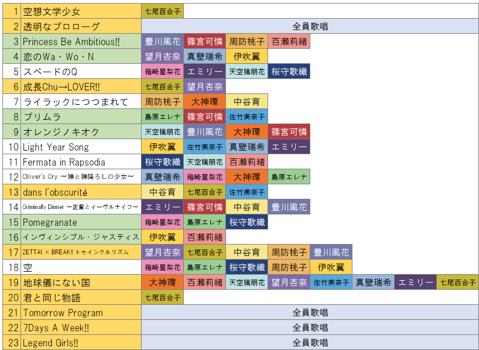Select 大神環 in the ライラックにつつまれて row

204,102
